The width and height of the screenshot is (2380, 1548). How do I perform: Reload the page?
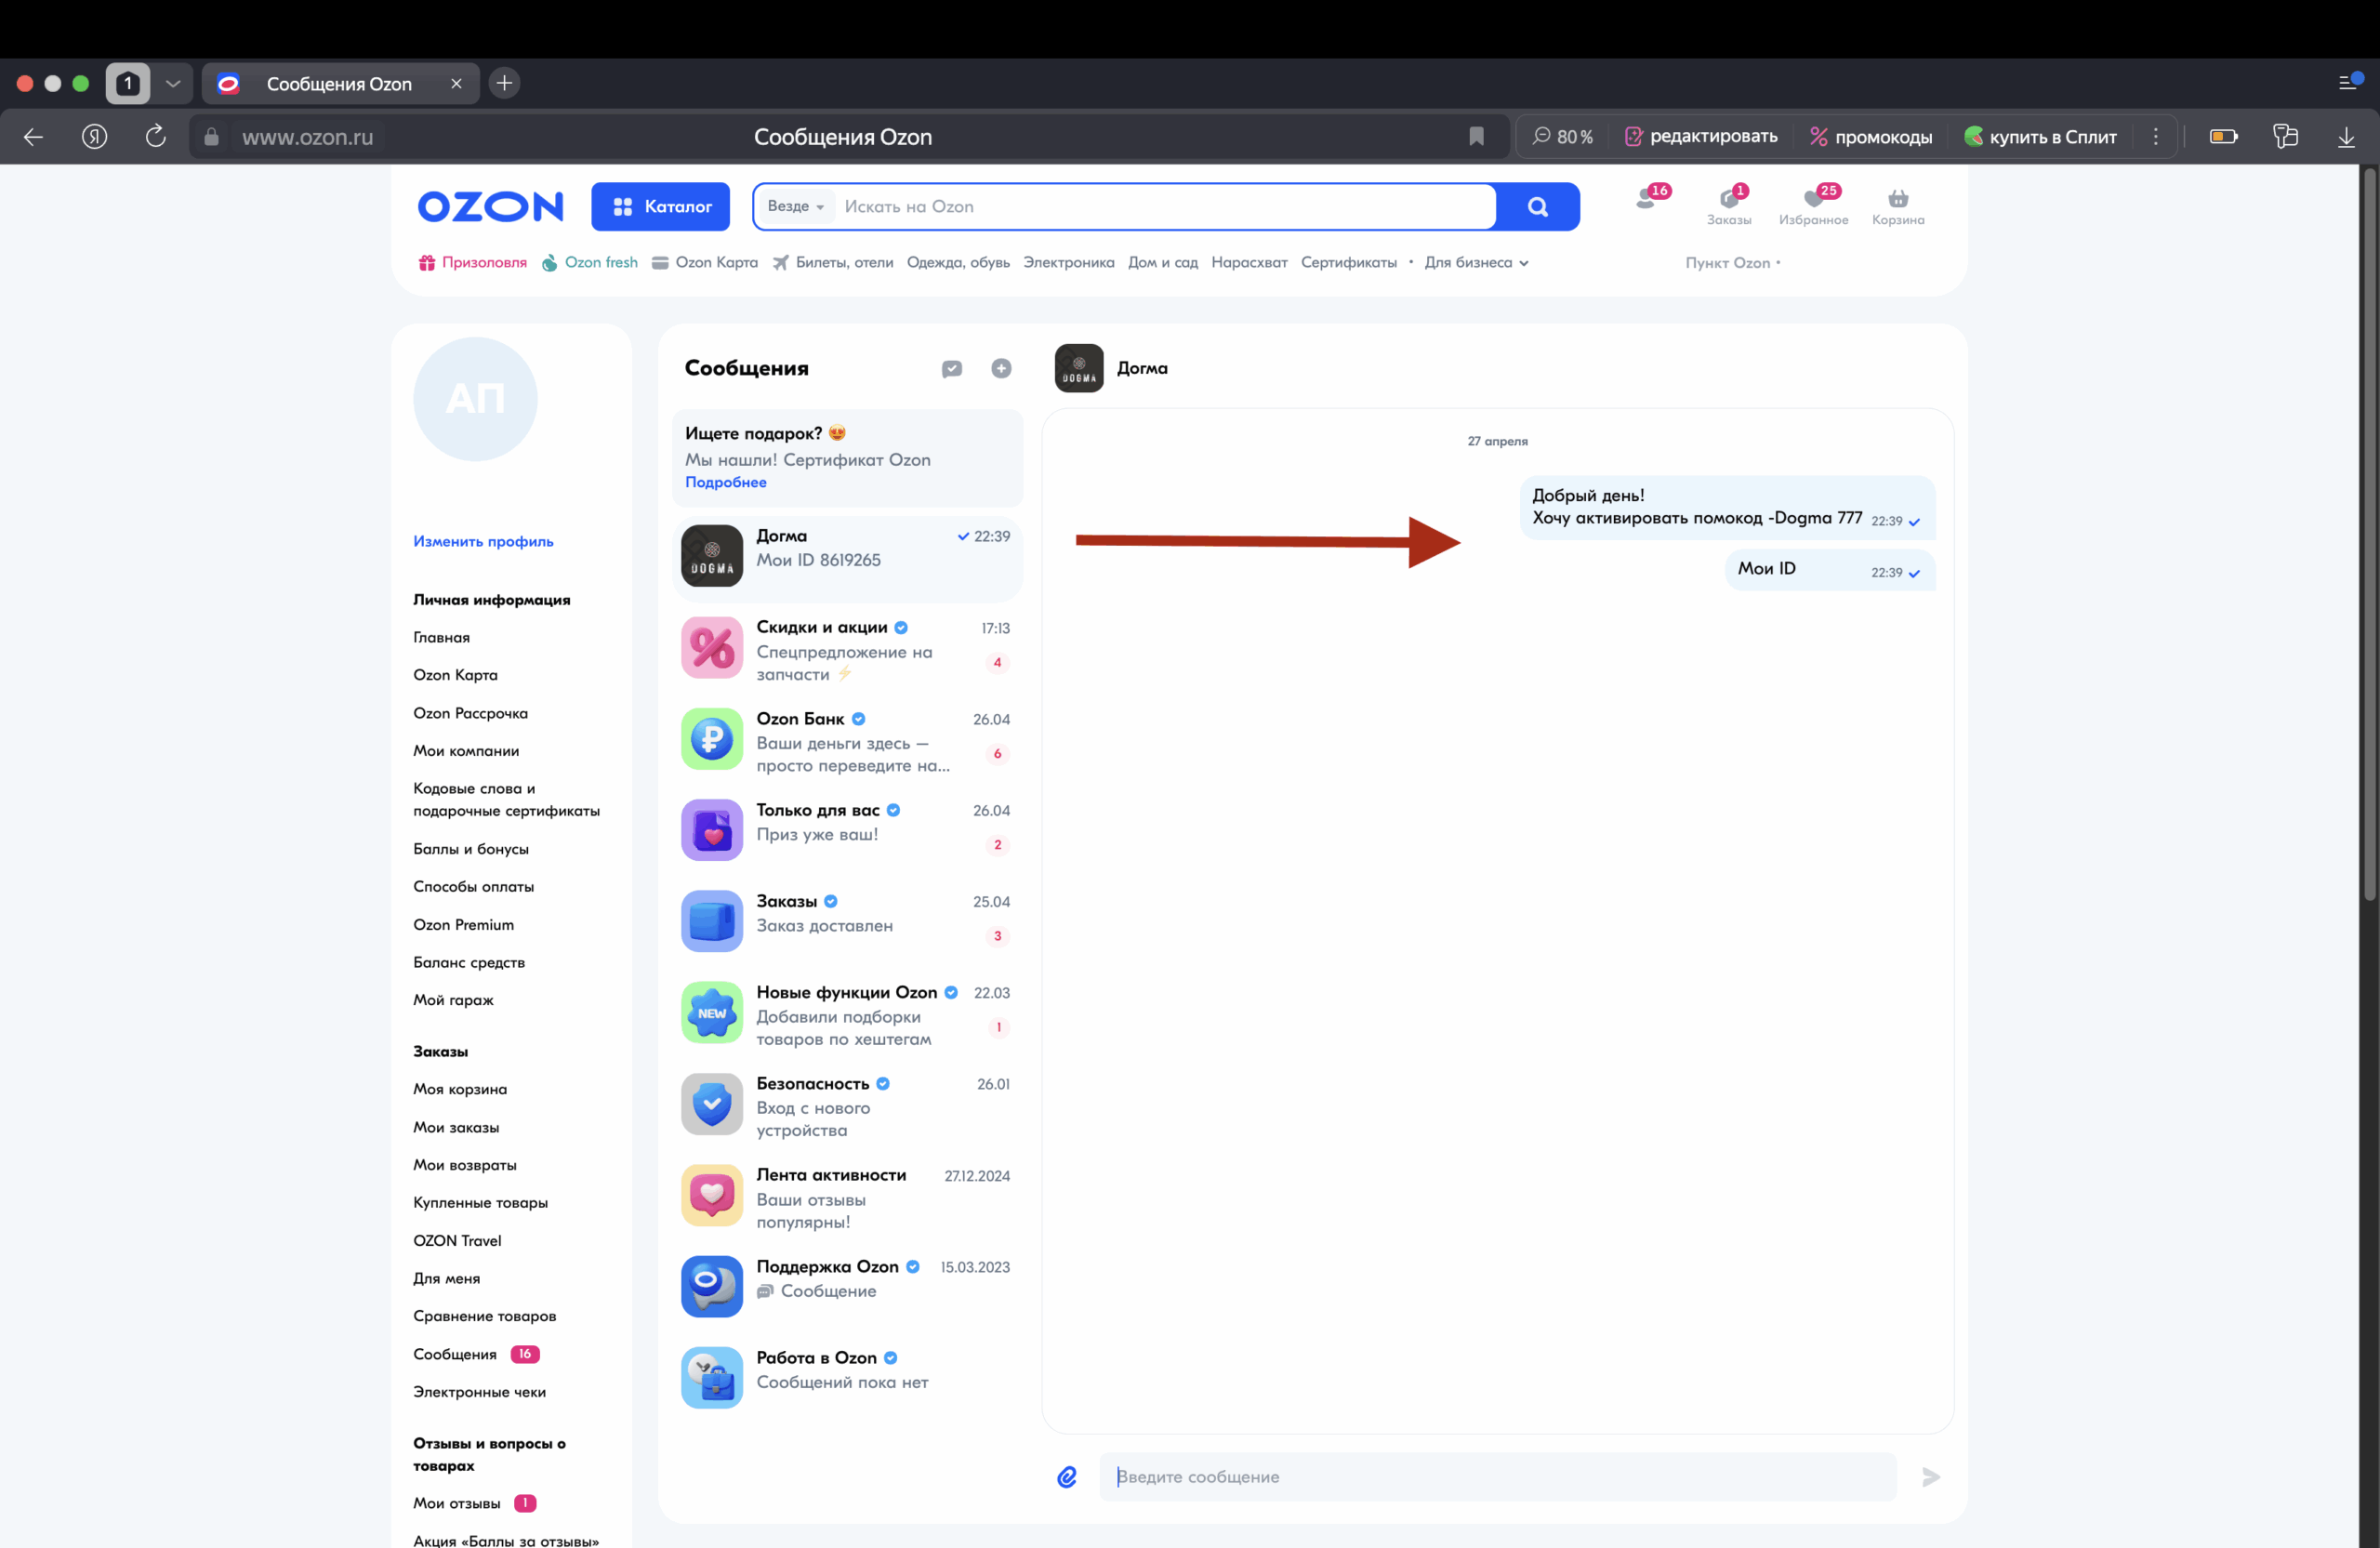[155, 137]
